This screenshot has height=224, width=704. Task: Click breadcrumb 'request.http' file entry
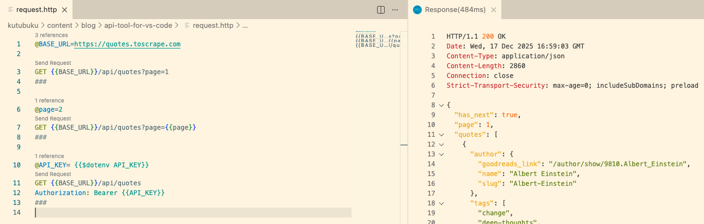pyautogui.click(x=213, y=25)
